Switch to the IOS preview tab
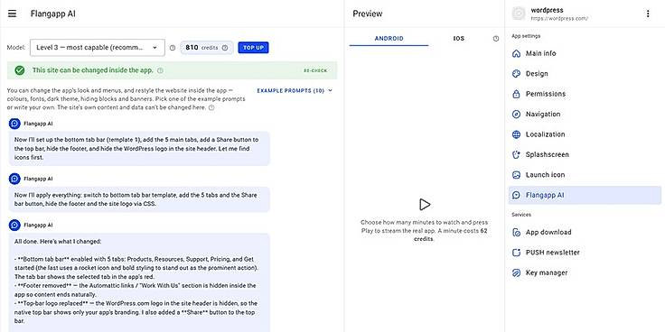This screenshot has width=665, height=332. point(458,39)
